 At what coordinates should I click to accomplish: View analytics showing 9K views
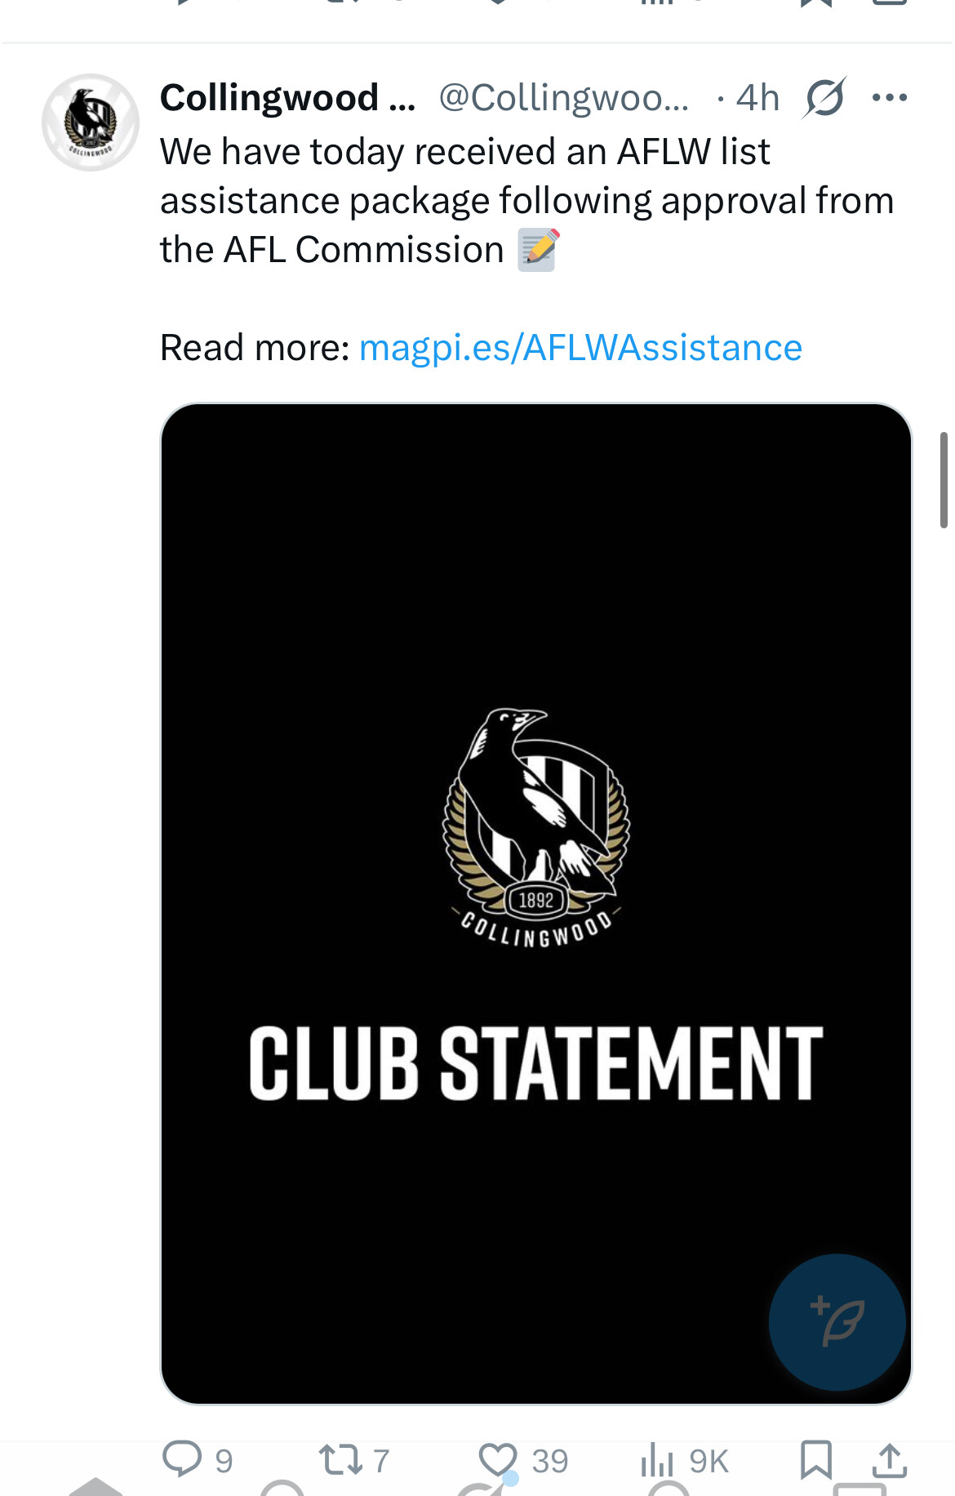point(658,1459)
